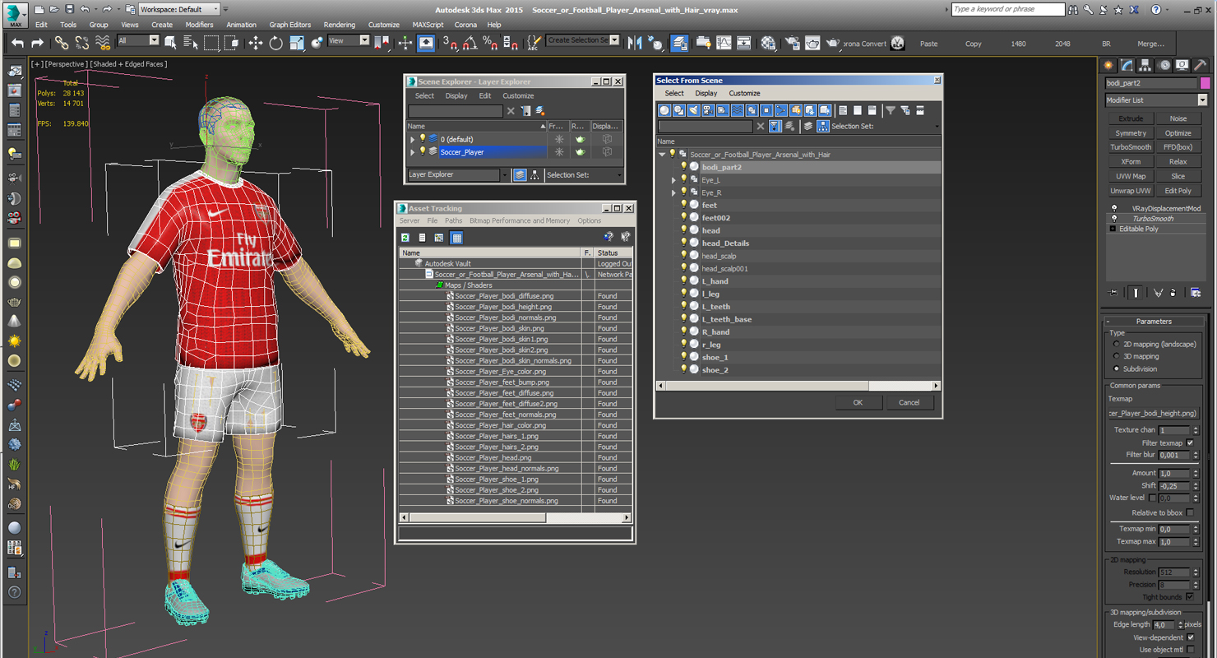
Task: Expand the Eye_R tree node
Action: tap(673, 193)
